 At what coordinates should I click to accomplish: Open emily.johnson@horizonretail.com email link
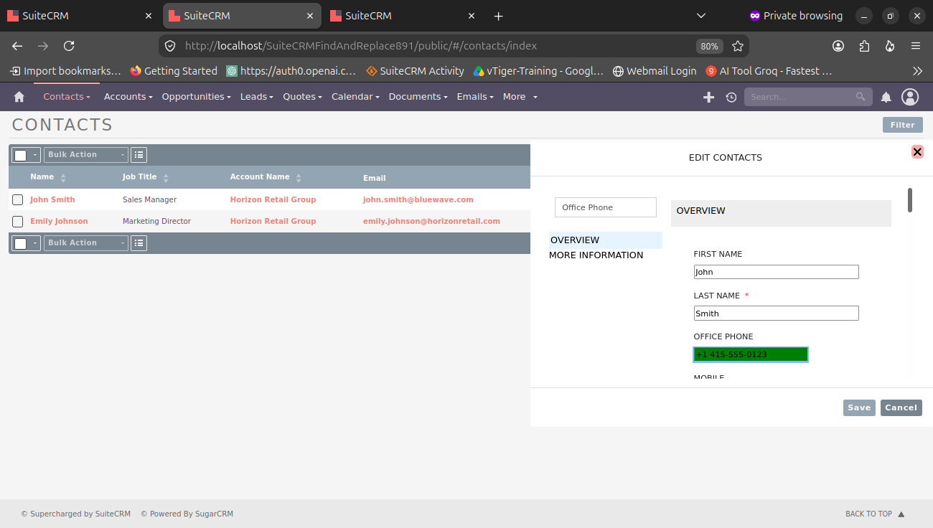point(431,221)
